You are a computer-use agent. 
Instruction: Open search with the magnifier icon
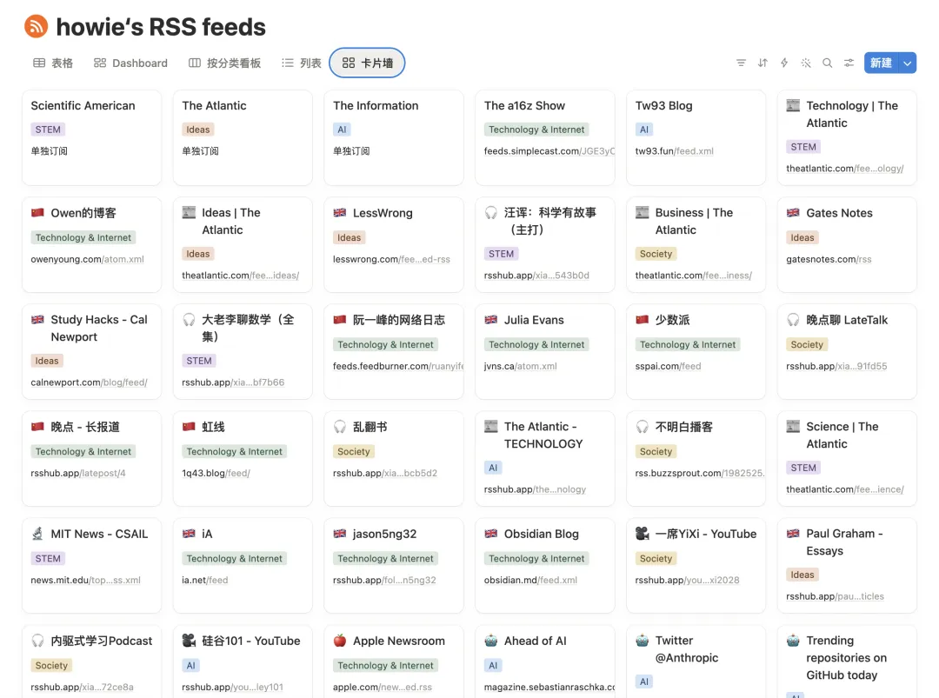(827, 63)
